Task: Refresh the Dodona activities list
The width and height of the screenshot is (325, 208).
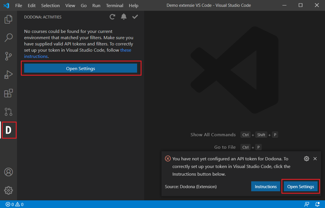Action: pyautogui.click(x=112, y=17)
